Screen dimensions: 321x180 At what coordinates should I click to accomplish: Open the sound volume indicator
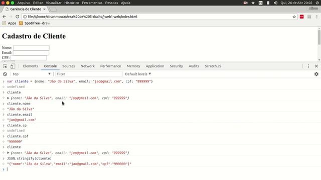(275, 3)
